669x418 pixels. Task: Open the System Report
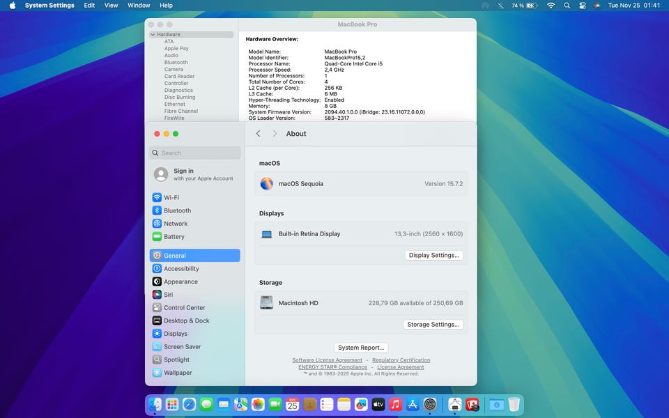[x=361, y=348]
